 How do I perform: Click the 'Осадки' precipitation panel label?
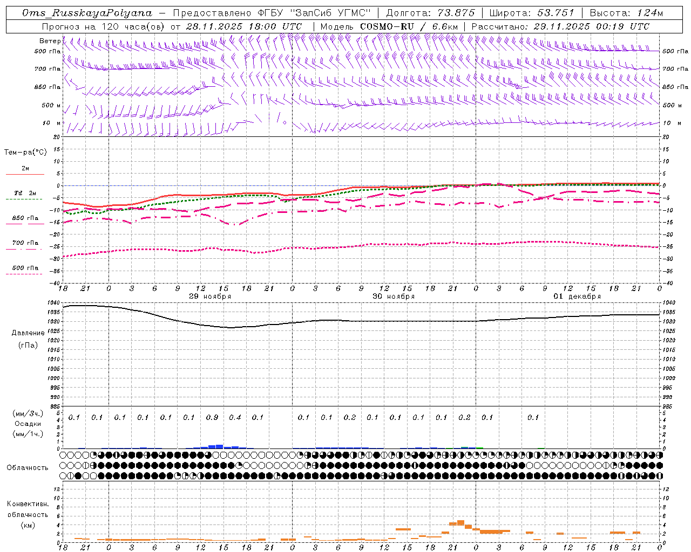point(28,424)
